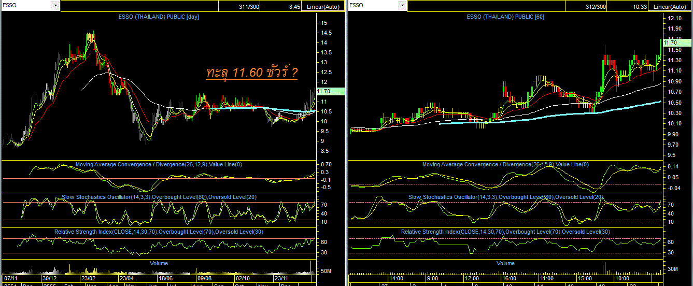The image size is (693, 286).
Task: Select the MACD indicator title on 60-minute chart
Action: pos(505,165)
